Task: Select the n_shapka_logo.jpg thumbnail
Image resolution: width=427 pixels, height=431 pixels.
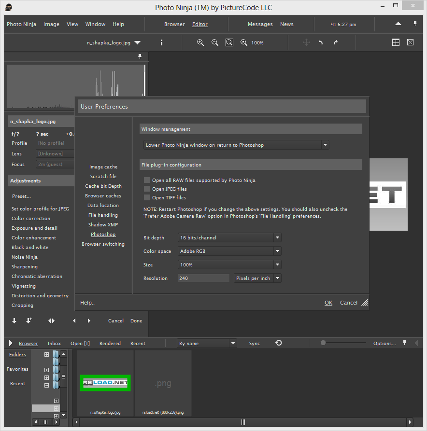Action: tap(105, 383)
